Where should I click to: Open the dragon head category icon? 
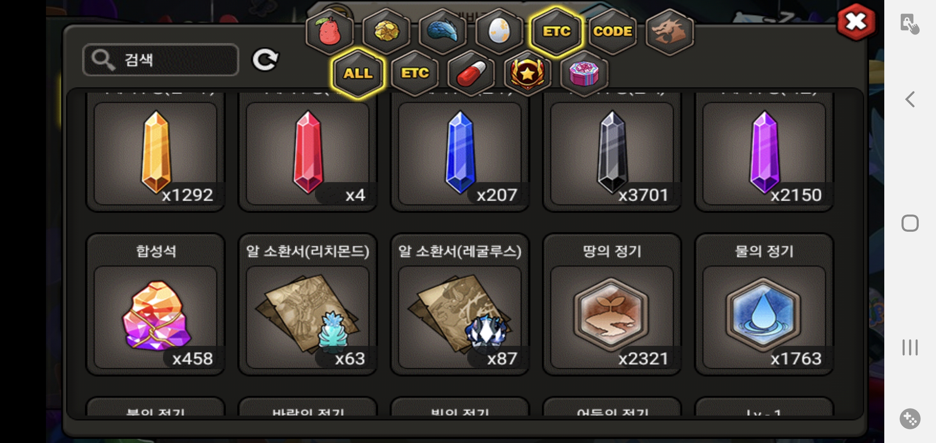[669, 32]
